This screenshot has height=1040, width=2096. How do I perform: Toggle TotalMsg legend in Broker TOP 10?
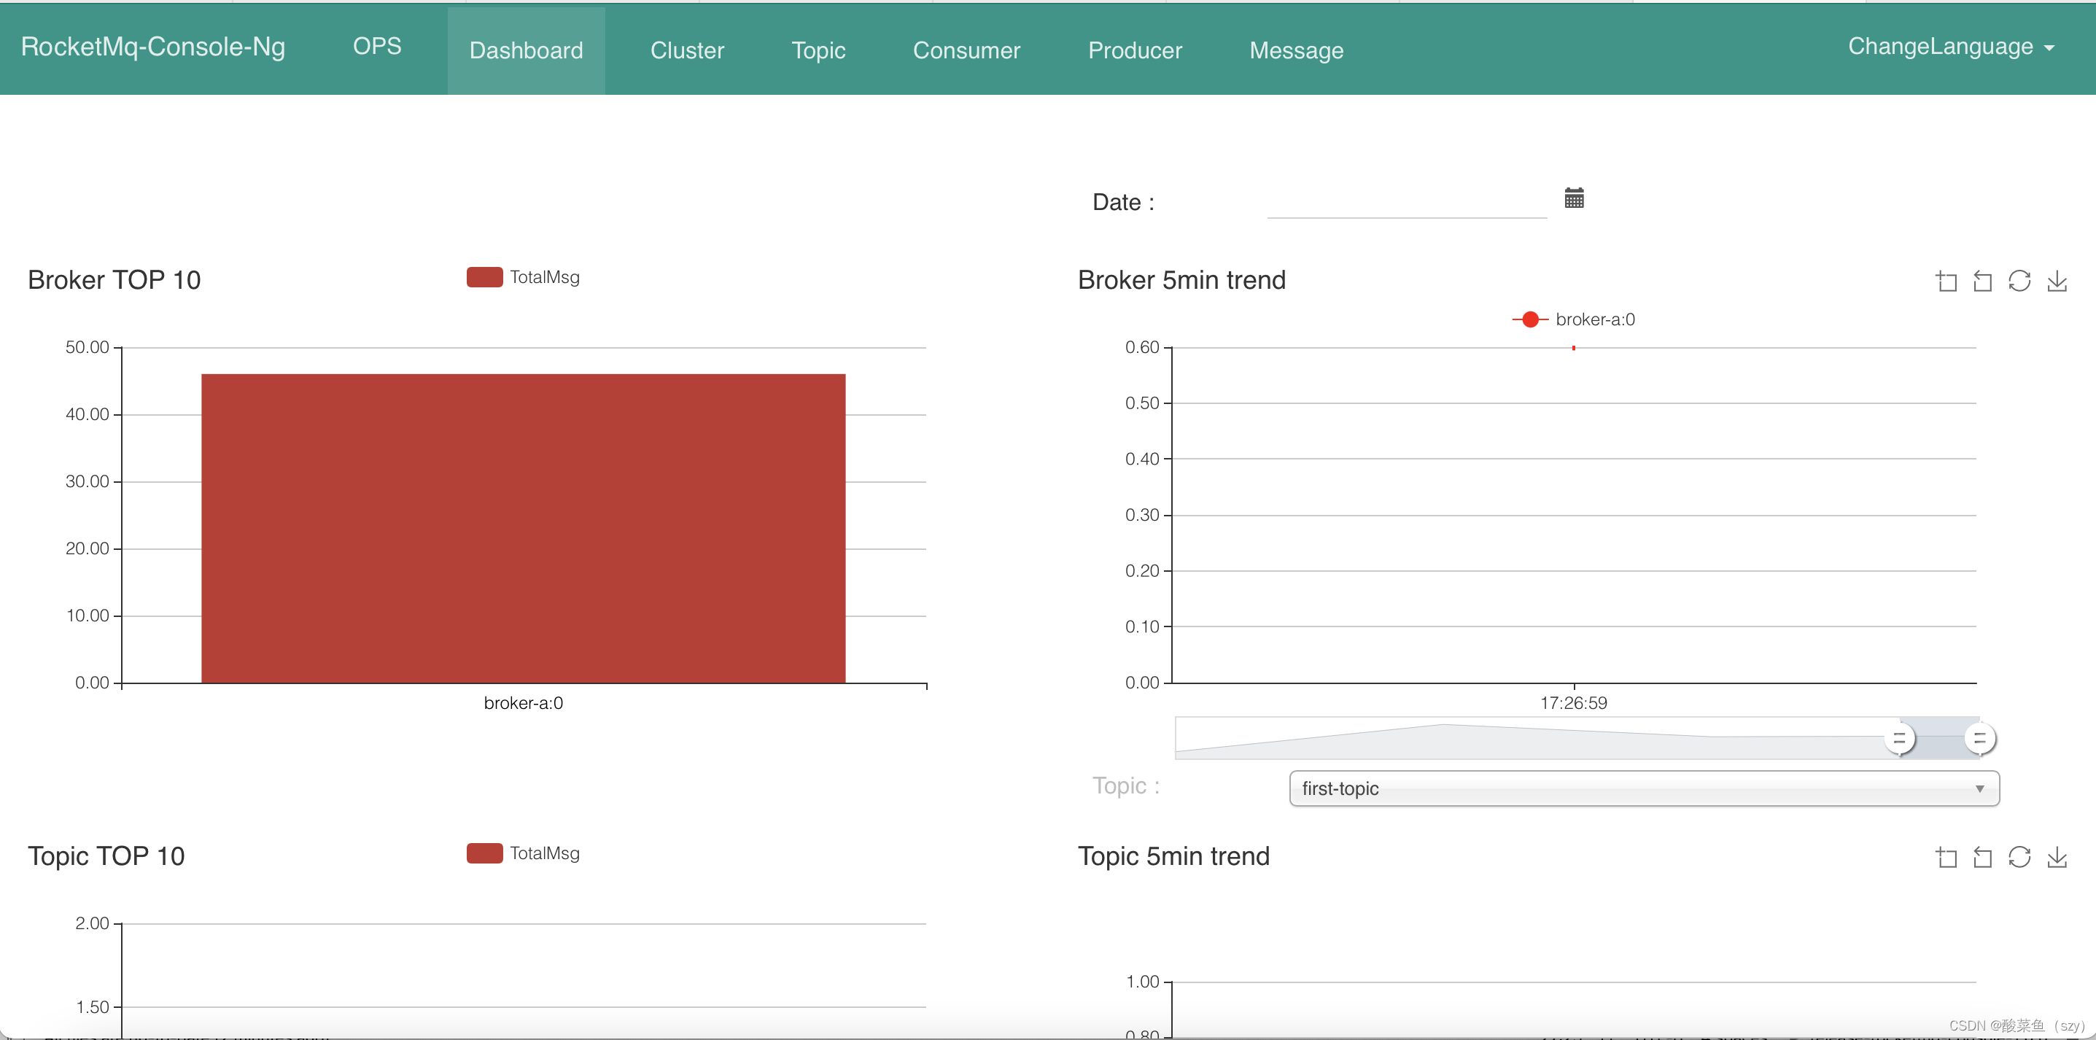pos(523,277)
